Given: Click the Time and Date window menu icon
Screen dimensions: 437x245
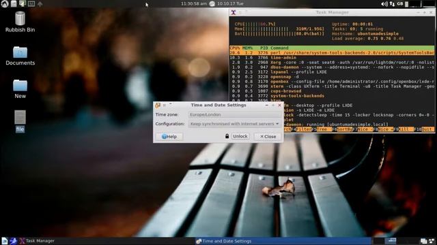Looking at the screenshot, I should click(x=158, y=105).
